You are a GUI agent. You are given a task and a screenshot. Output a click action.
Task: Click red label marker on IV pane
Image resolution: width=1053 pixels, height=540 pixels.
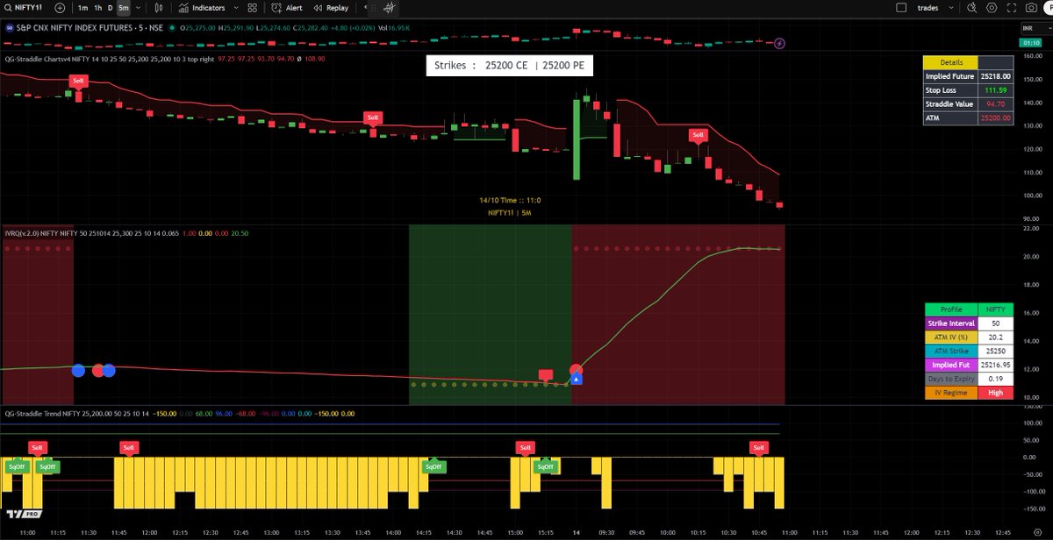[x=546, y=376]
